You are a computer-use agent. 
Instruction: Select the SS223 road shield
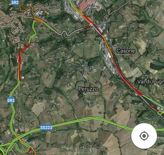point(46,128)
